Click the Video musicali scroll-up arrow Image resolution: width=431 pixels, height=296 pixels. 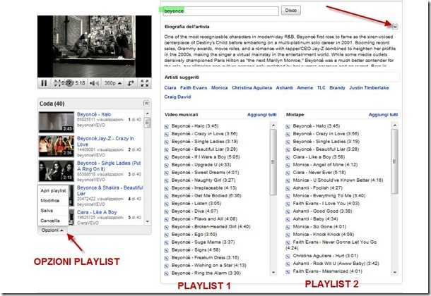[x=273, y=125]
